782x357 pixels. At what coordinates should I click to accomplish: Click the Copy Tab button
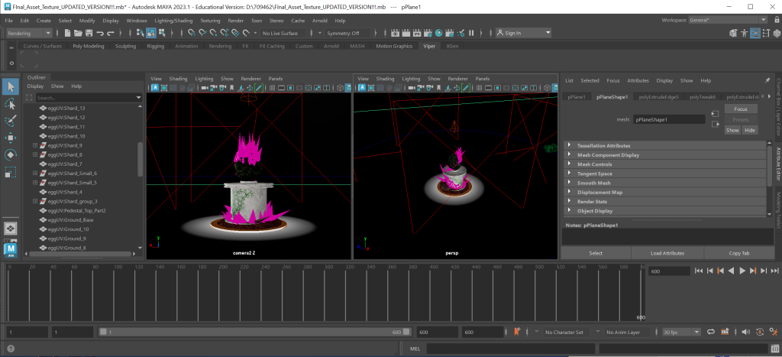pyautogui.click(x=739, y=252)
